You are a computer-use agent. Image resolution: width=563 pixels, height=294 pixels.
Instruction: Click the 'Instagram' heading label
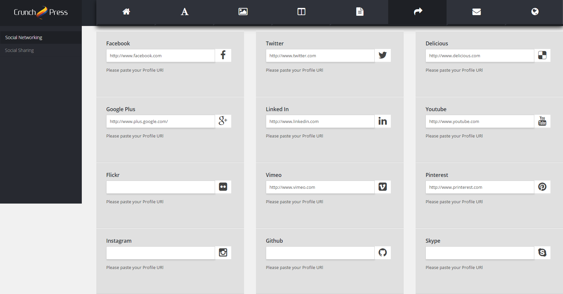119,241
